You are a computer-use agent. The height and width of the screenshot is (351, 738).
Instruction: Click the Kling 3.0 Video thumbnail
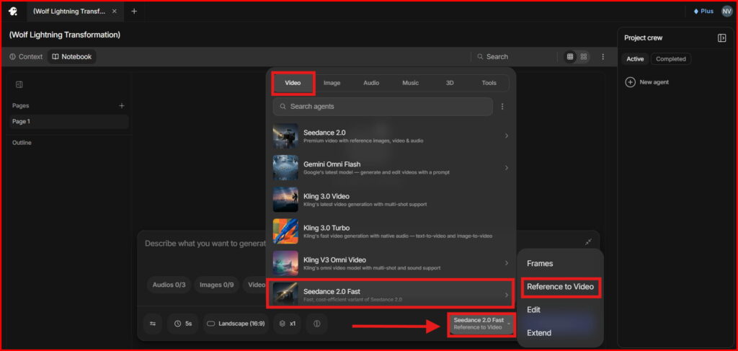click(x=285, y=200)
